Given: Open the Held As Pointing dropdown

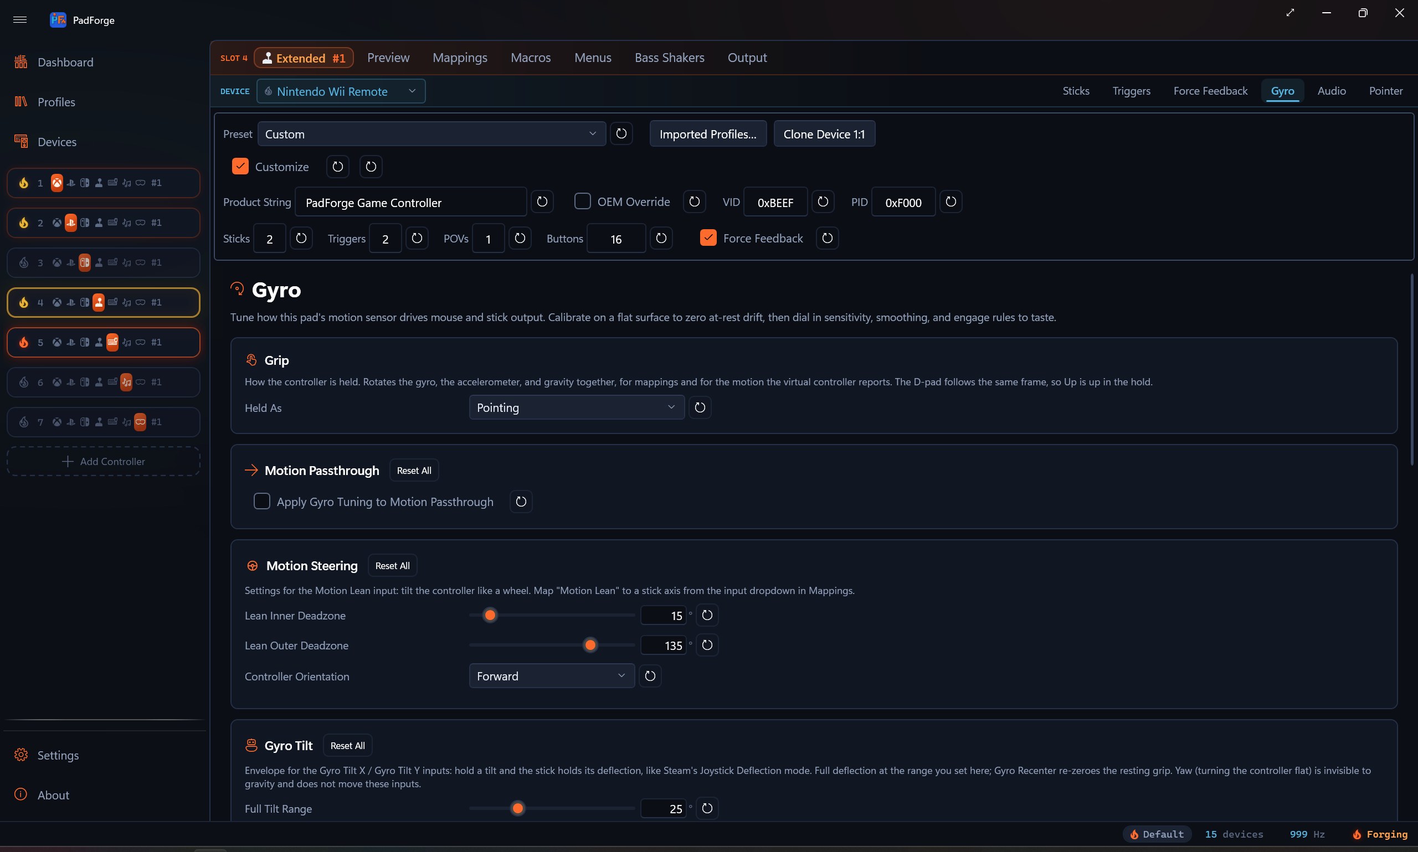Looking at the screenshot, I should 577,407.
